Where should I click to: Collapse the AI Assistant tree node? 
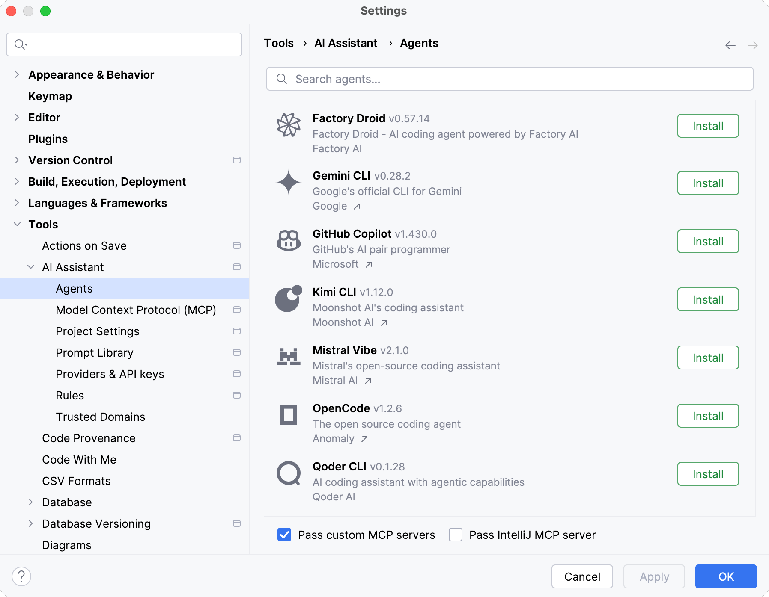click(x=31, y=267)
